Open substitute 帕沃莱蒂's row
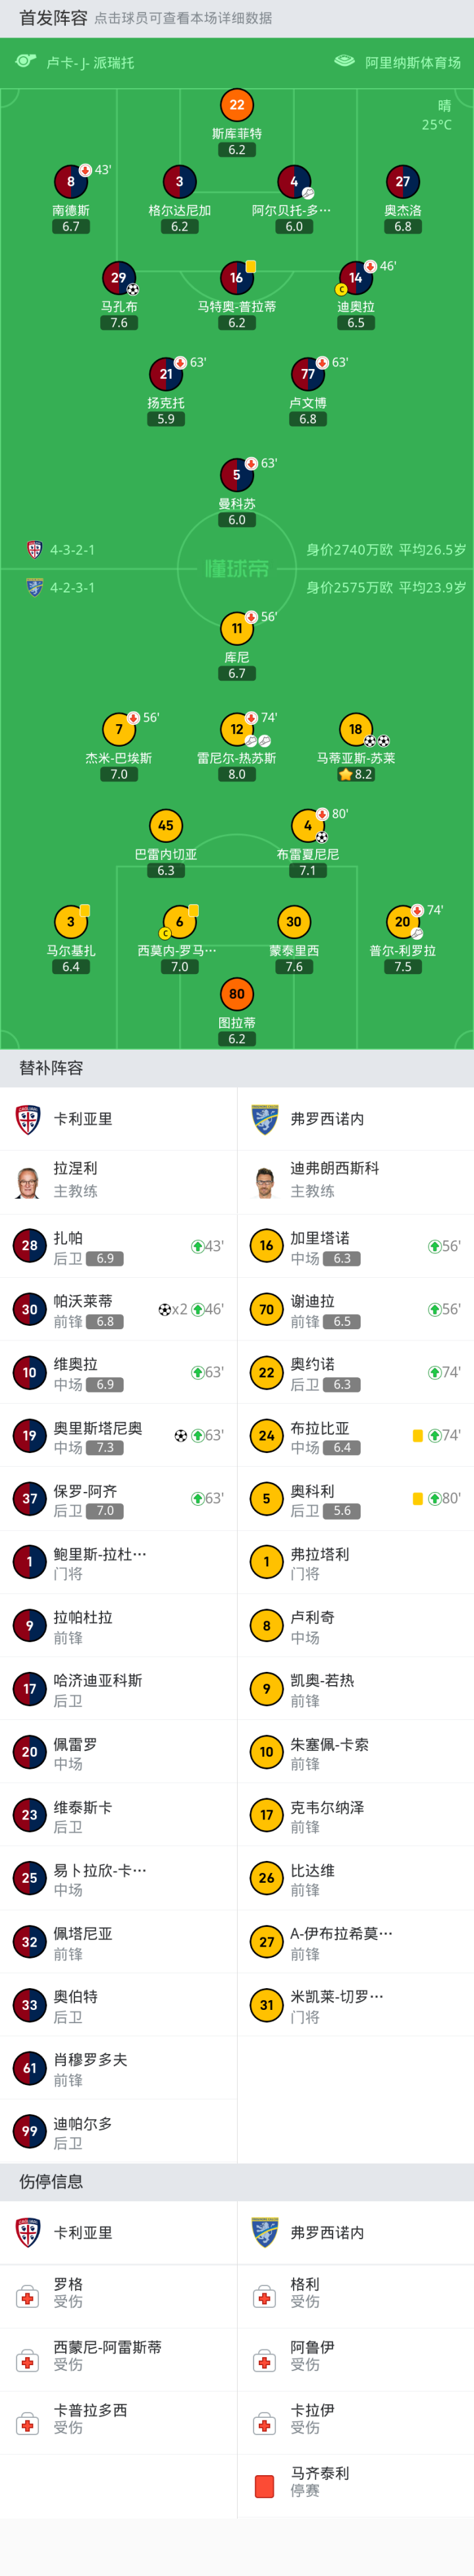The image size is (474, 2576). pos(118,1310)
